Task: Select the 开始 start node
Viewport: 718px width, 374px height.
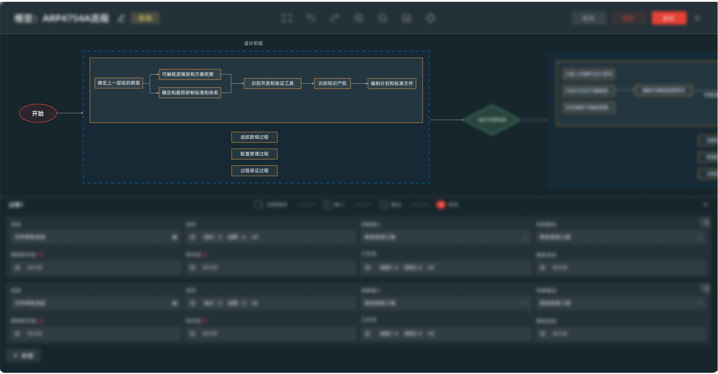Action: pos(38,113)
